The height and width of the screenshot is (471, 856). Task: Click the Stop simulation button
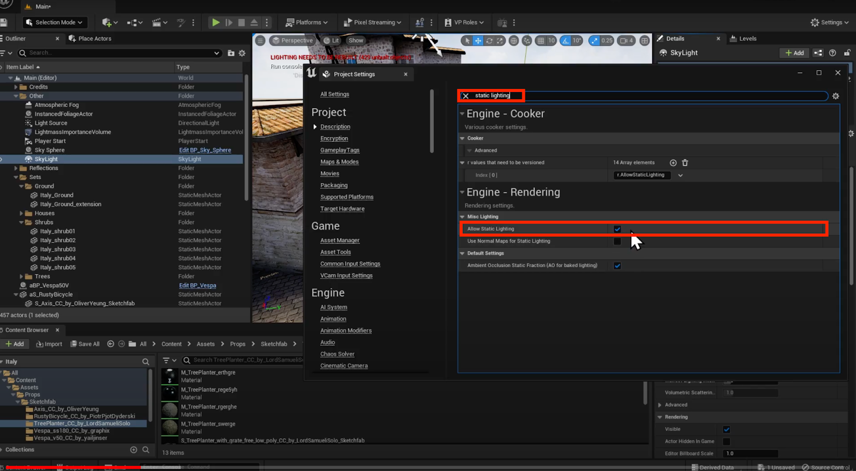coord(241,22)
